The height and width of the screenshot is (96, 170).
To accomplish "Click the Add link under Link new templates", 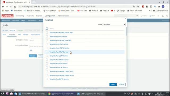I will (31, 50).
